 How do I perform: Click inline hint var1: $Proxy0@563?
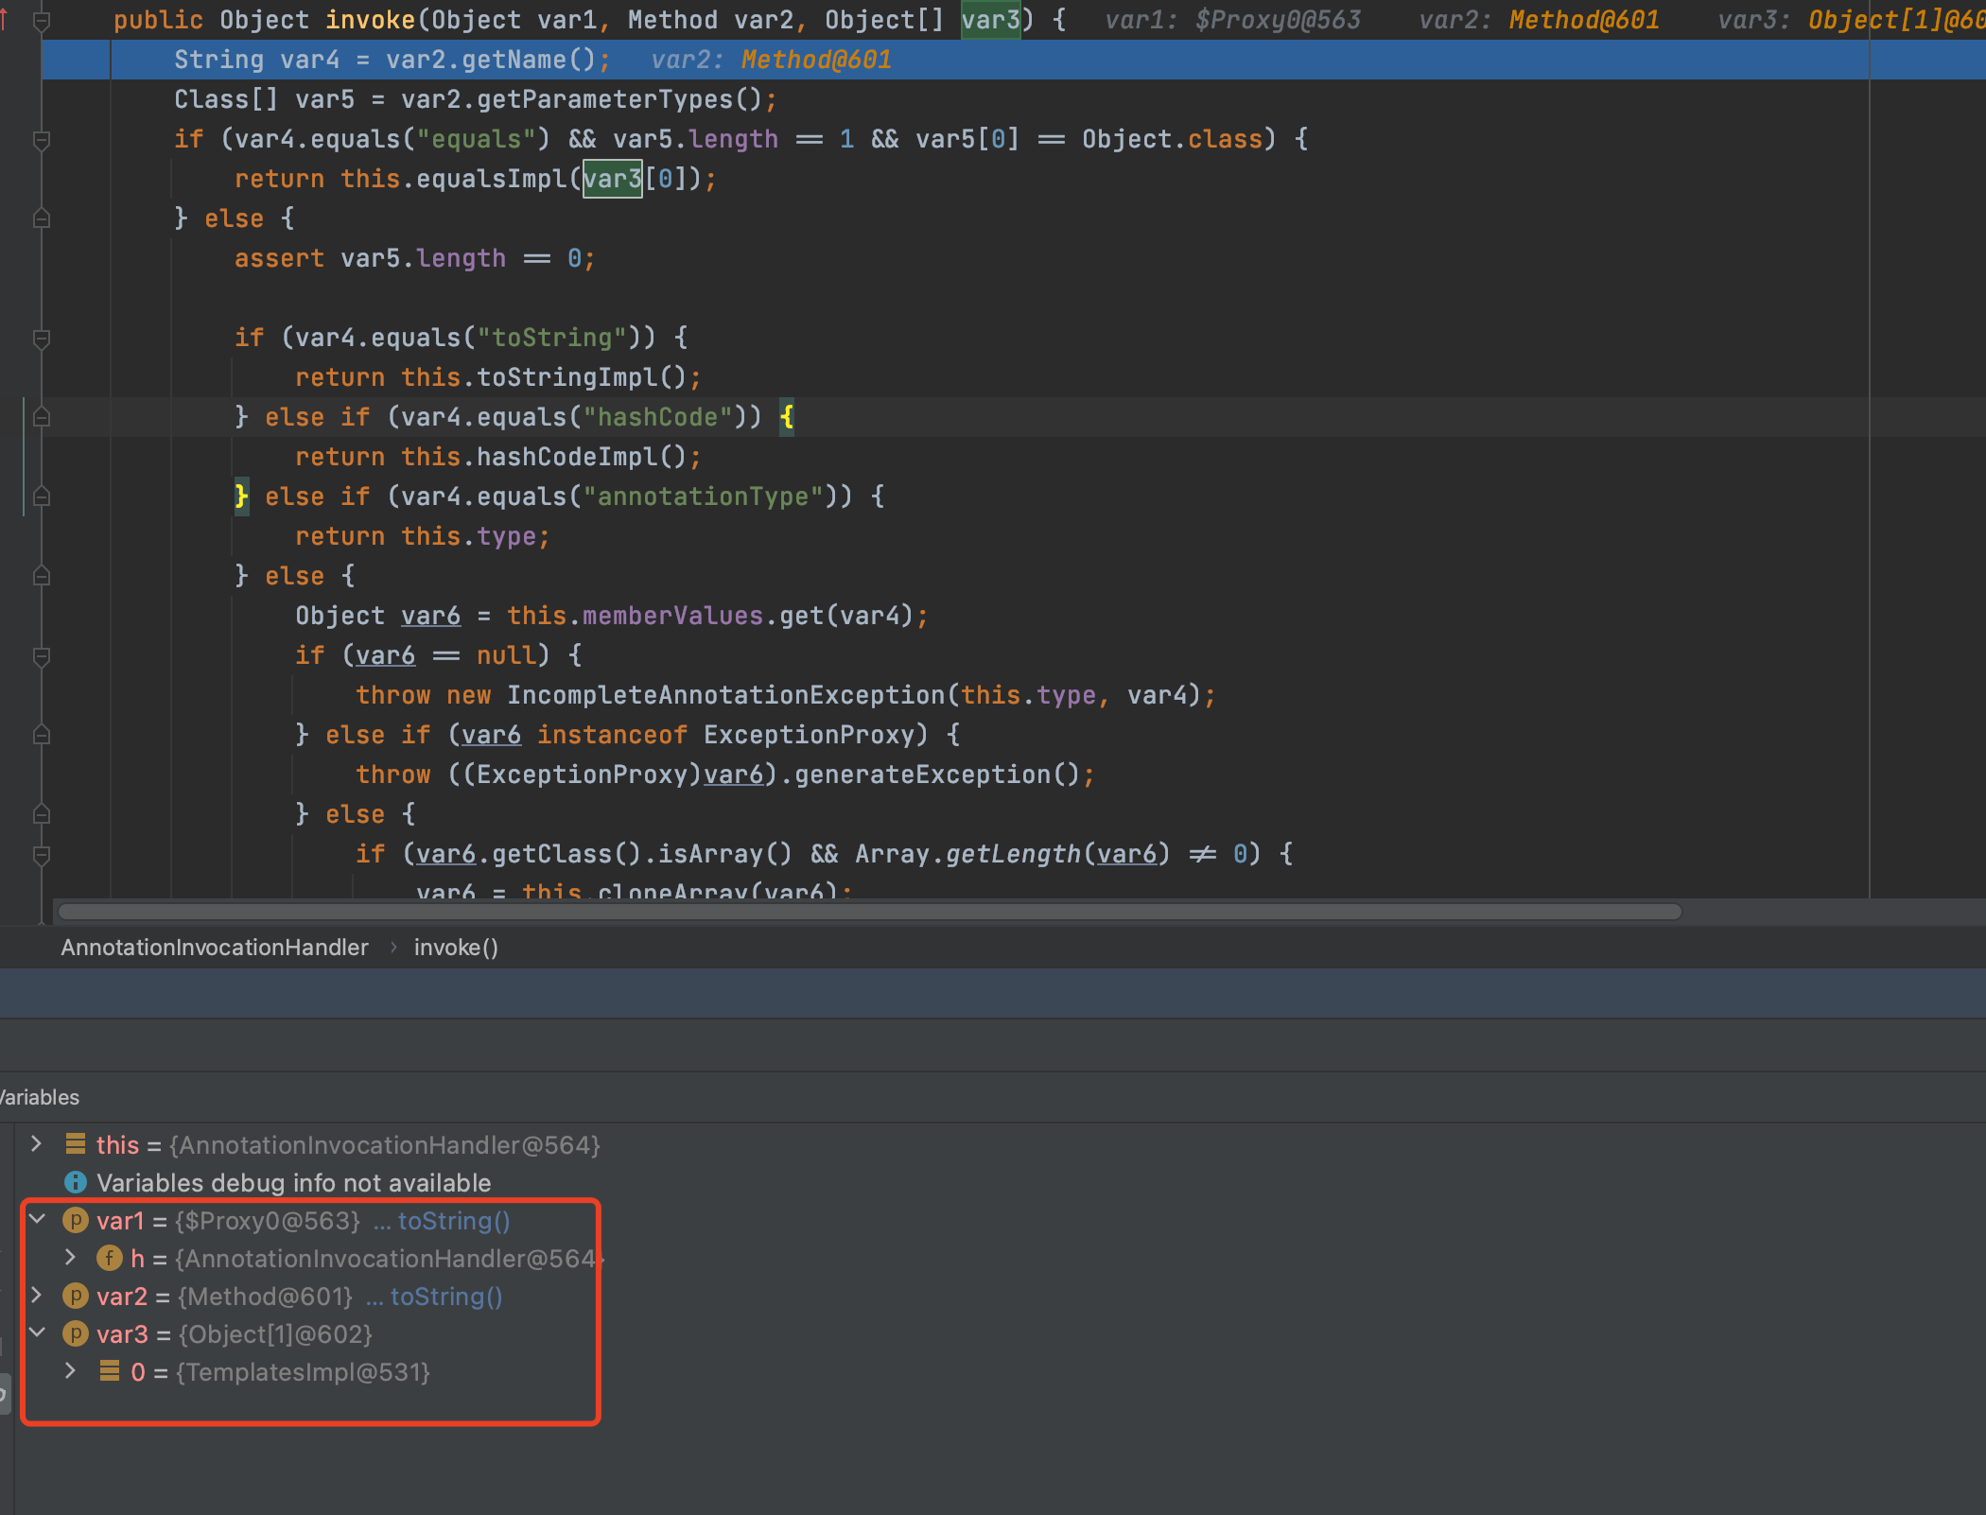[x=1233, y=20]
